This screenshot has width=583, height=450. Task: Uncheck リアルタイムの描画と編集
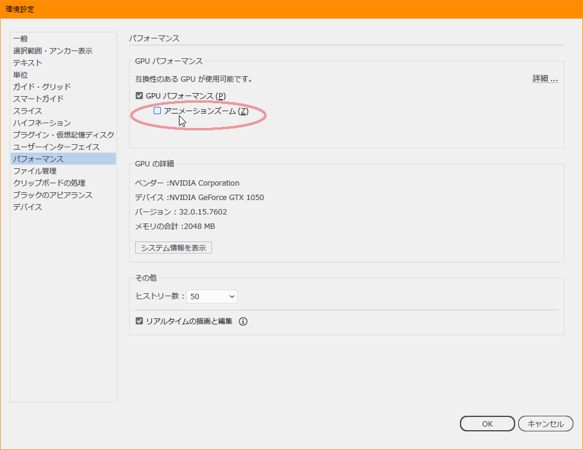tap(139, 321)
